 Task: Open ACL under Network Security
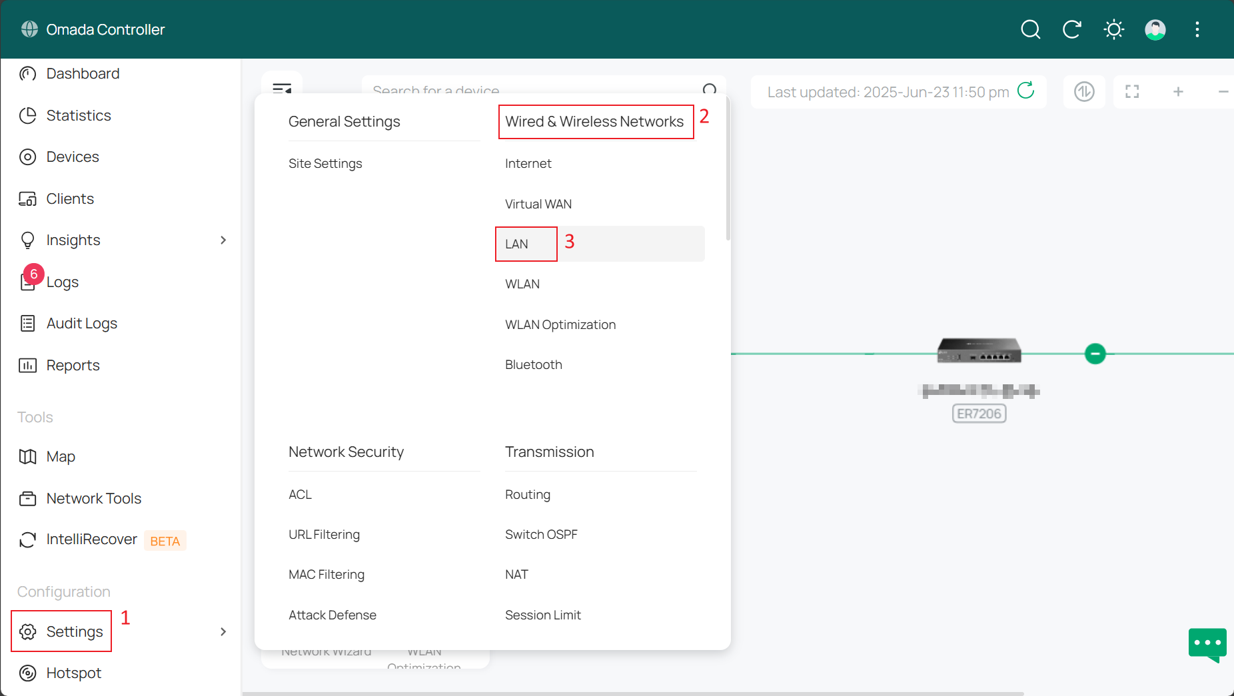[x=300, y=494]
